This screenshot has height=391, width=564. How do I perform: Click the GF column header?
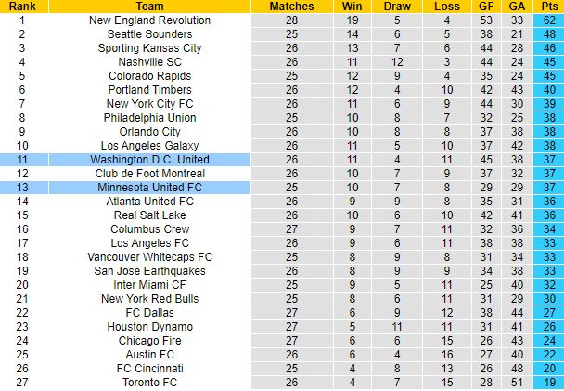[x=486, y=7]
